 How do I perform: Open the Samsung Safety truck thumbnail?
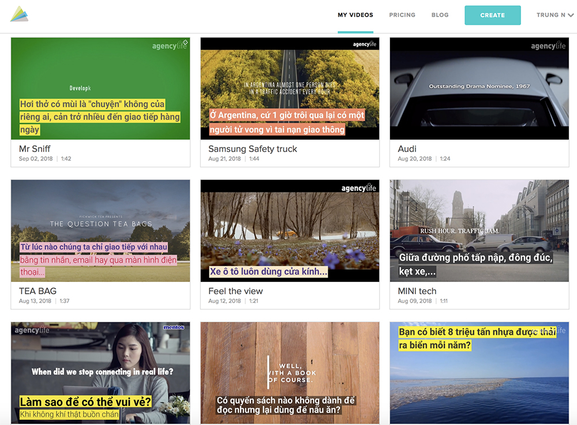290,88
